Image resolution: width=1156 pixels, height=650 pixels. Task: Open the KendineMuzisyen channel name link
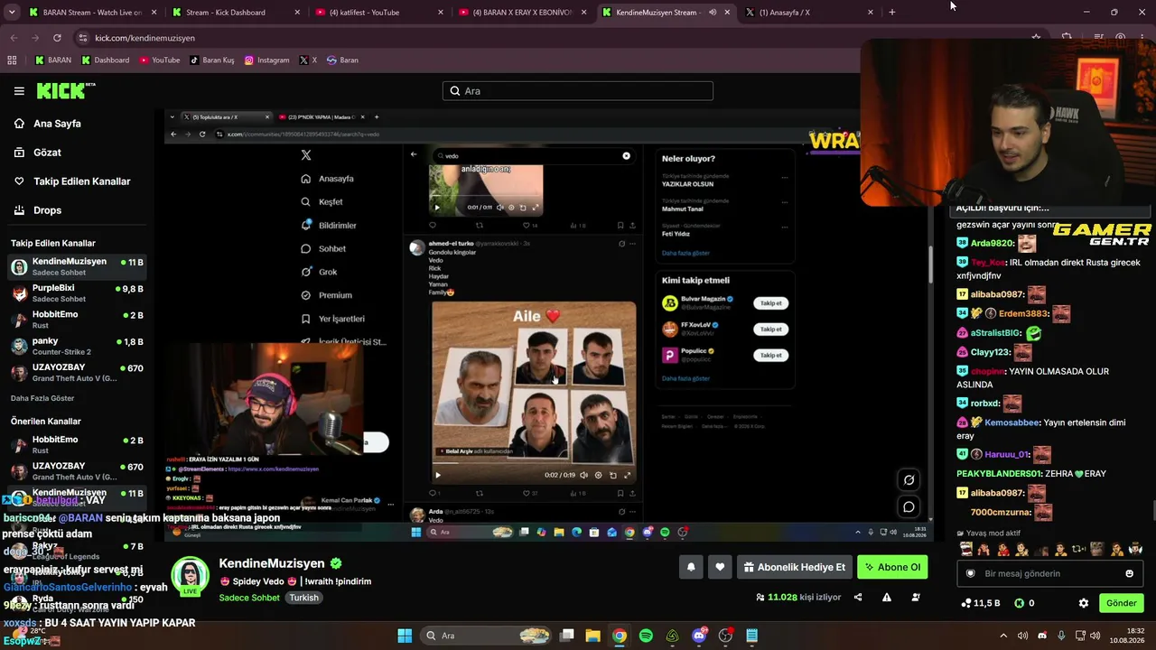272,564
